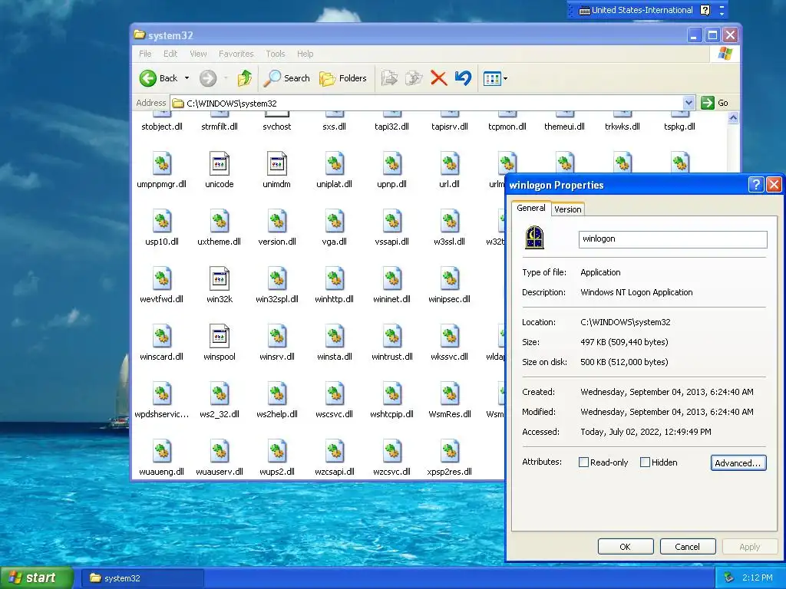786x589 pixels.
Task: Open the Tools menu
Action: pos(276,54)
